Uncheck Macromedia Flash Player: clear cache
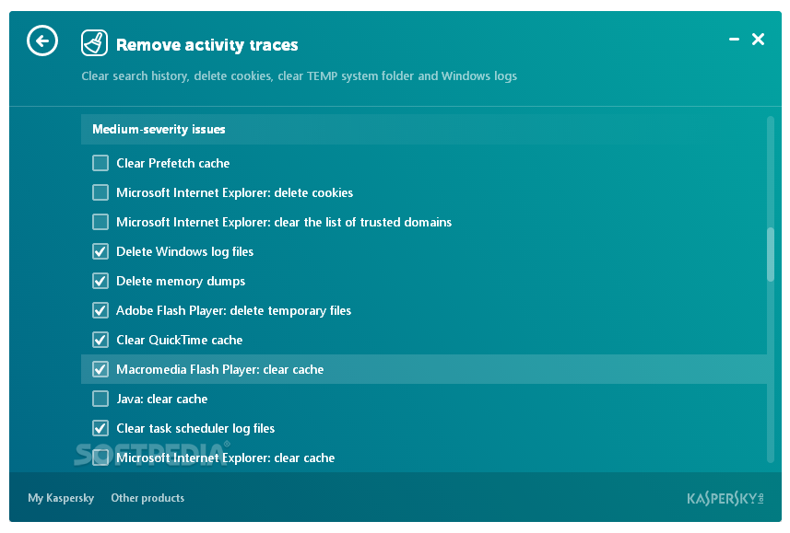The width and height of the screenshot is (790, 533). click(x=100, y=369)
